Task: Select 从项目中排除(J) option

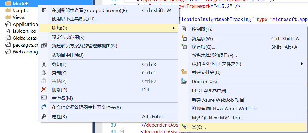Action: [67, 55]
